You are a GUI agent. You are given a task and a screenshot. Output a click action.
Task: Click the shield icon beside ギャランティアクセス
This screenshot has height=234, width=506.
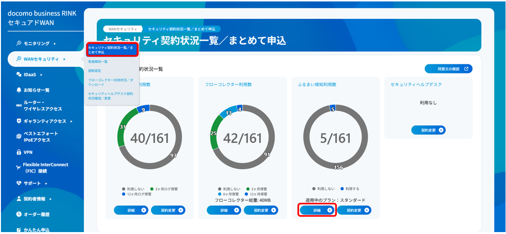19,121
